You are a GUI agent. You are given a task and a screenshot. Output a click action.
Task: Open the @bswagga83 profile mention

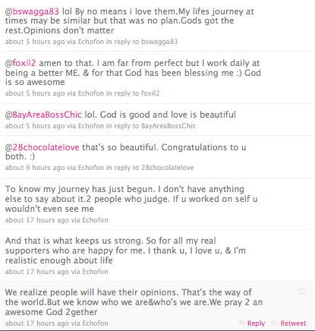point(32,11)
